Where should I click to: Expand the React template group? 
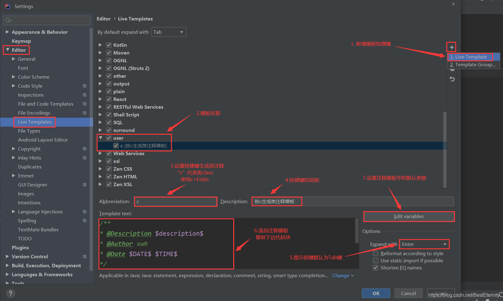(x=100, y=99)
